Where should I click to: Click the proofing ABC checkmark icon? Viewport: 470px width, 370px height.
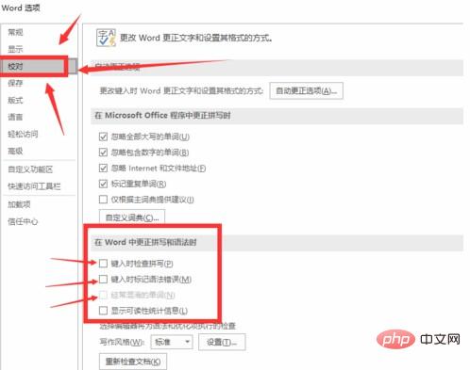[x=106, y=38]
